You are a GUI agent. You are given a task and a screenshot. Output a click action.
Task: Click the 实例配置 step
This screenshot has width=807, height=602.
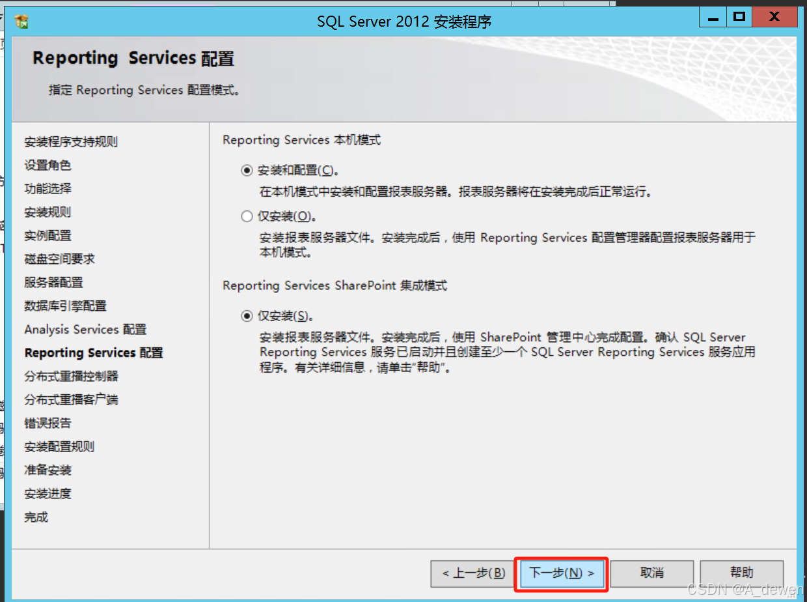coord(48,236)
